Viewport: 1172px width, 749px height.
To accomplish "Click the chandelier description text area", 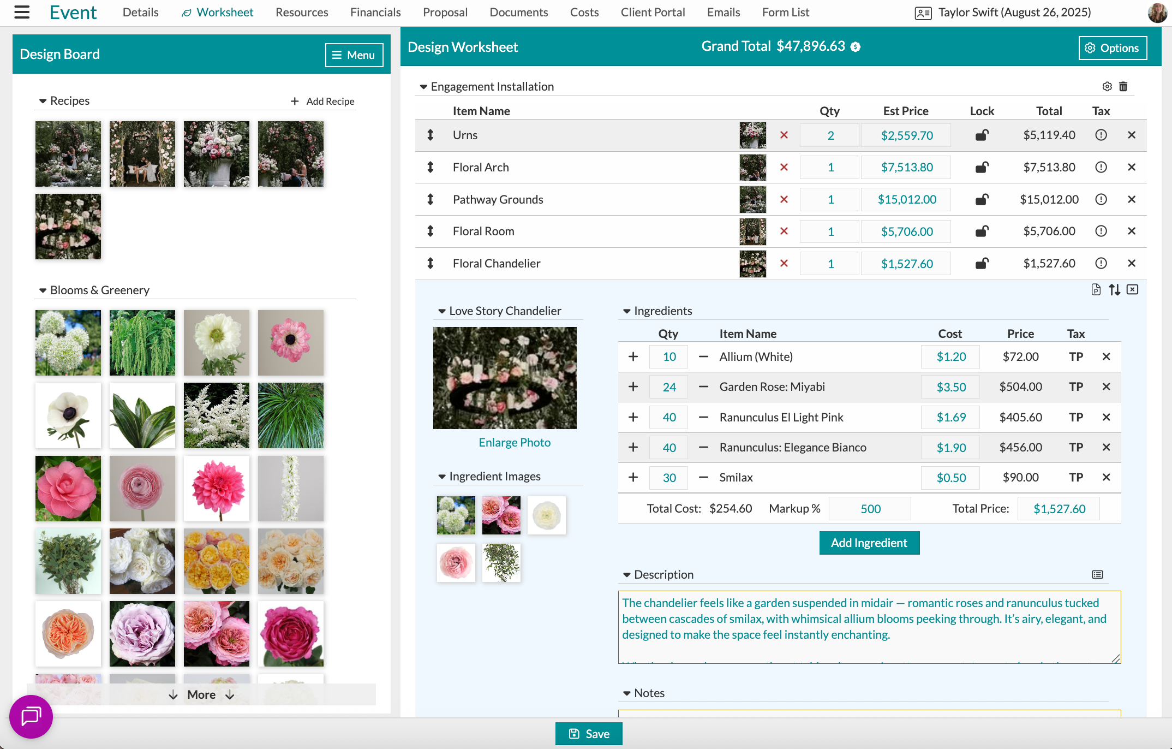I will point(869,627).
